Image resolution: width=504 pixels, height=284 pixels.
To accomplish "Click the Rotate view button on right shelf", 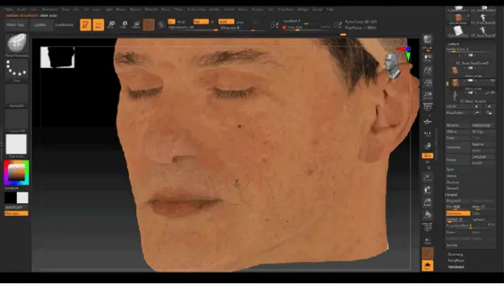I will tap(428, 215).
